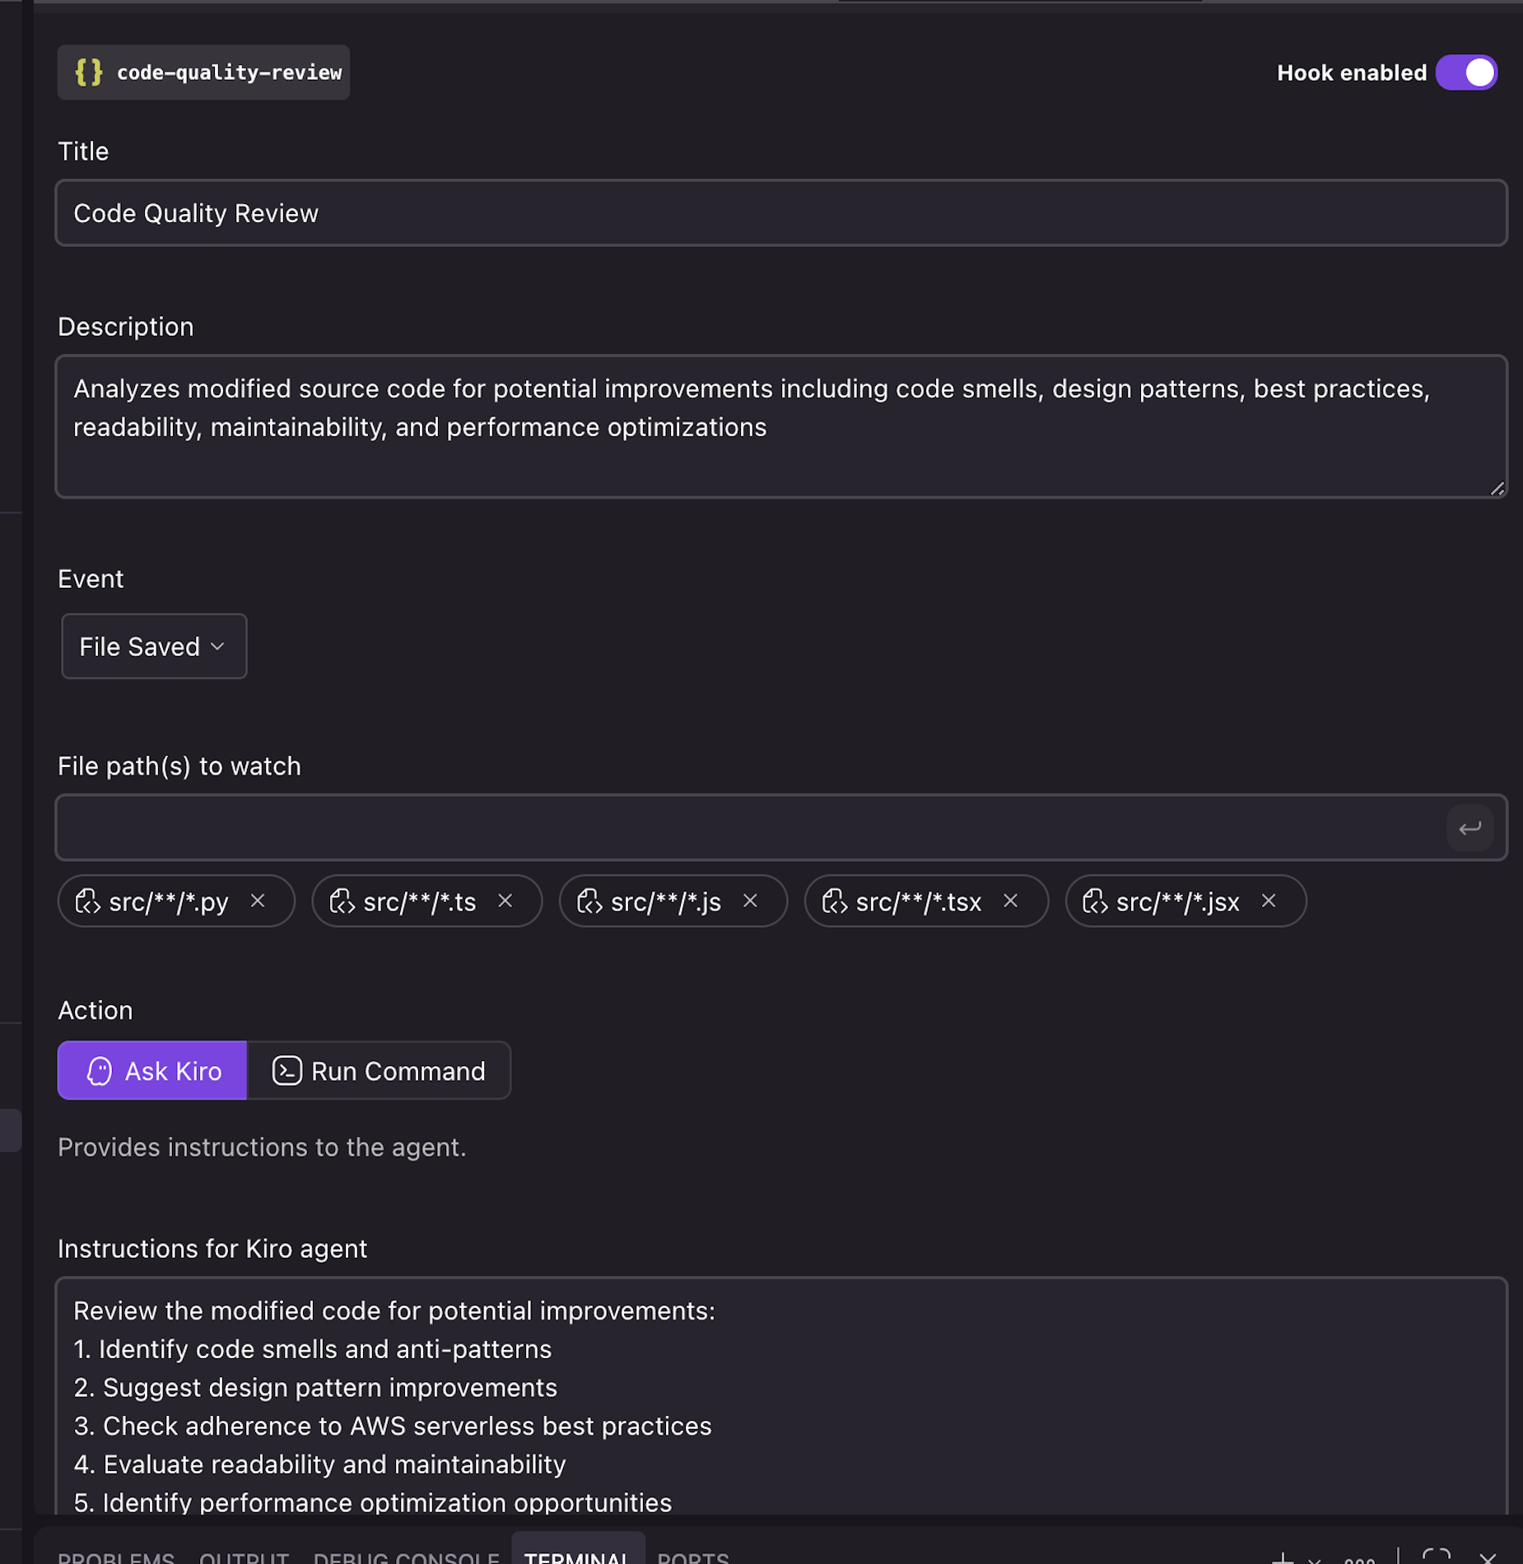Delete the src/**/*.js path chip

point(750,901)
